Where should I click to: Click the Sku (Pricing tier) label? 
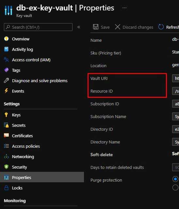106,53
